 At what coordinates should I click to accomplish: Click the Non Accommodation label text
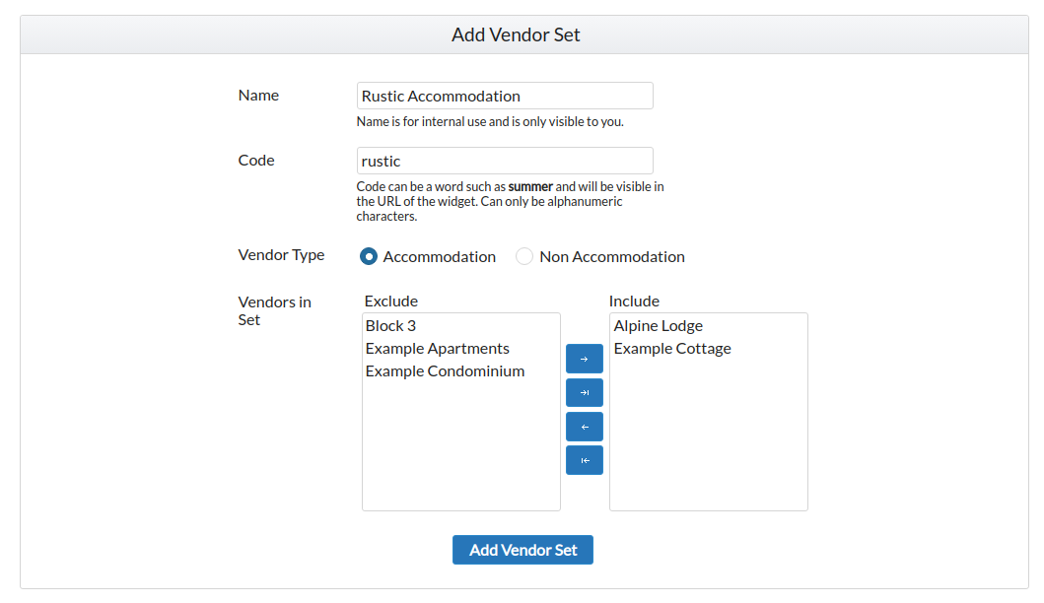pos(611,256)
